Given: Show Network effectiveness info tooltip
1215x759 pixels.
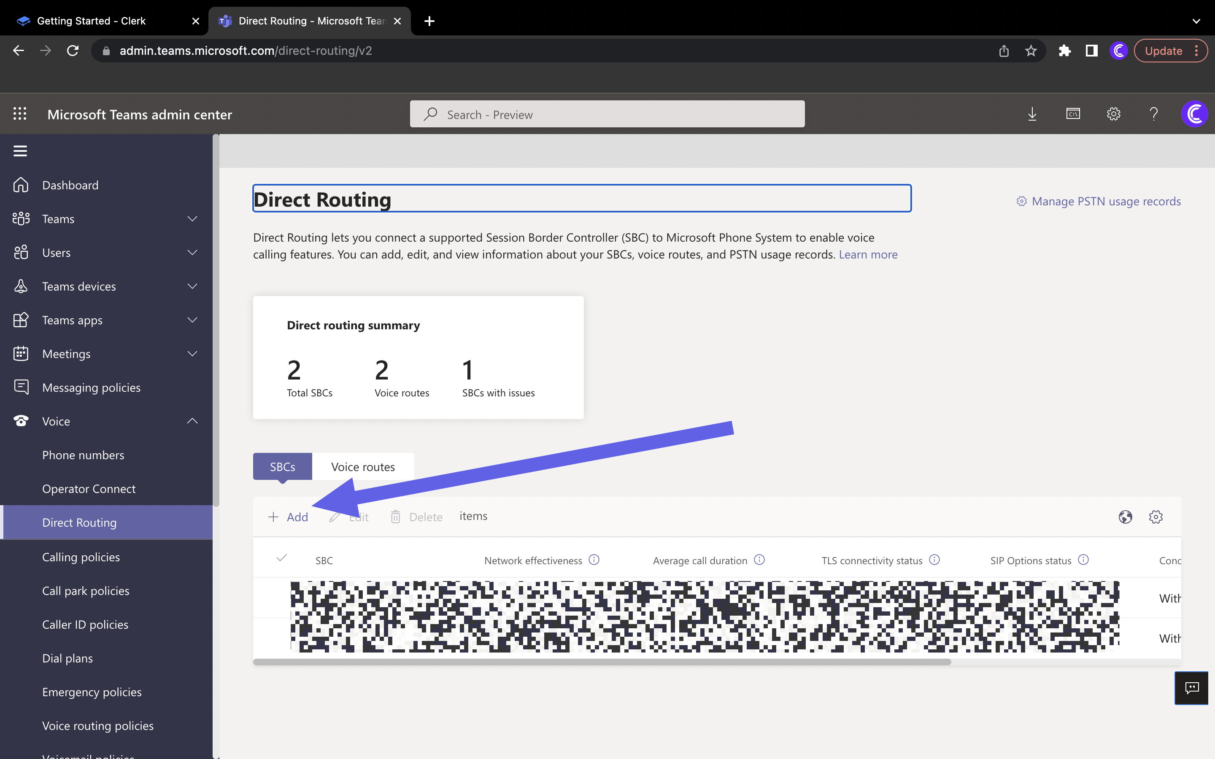Looking at the screenshot, I should (x=594, y=560).
